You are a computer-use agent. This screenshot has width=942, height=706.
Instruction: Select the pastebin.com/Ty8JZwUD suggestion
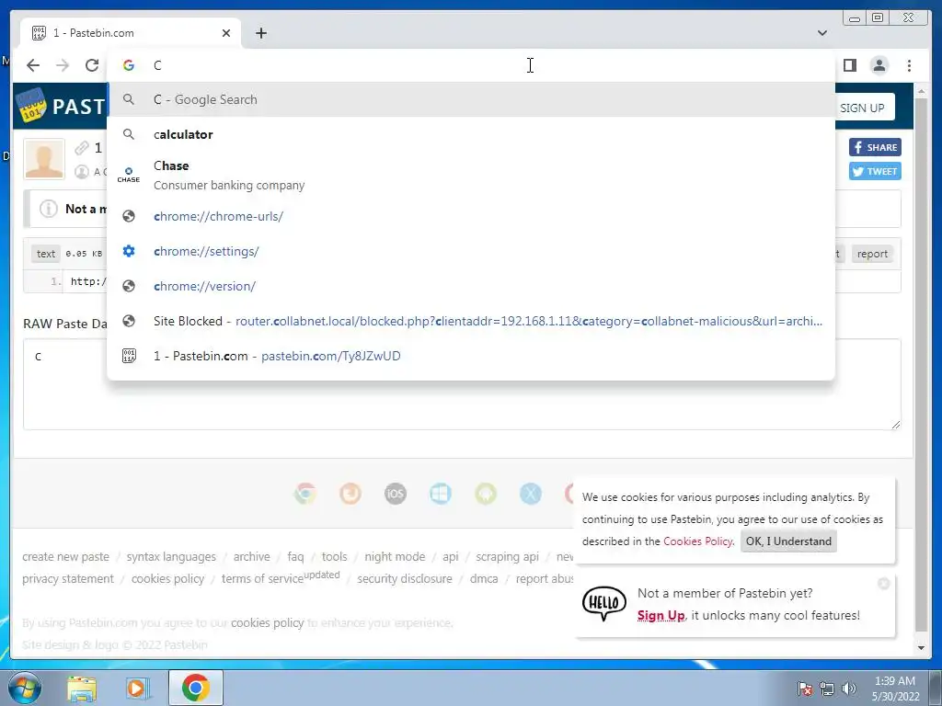pos(471,356)
